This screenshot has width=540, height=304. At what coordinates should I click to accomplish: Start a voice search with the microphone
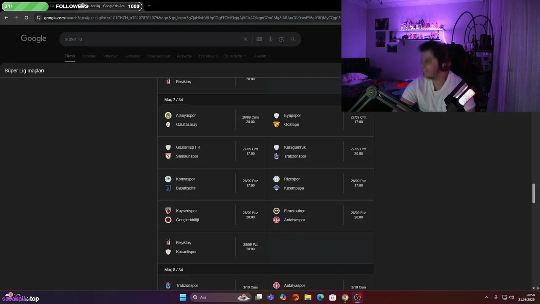click(270, 39)
